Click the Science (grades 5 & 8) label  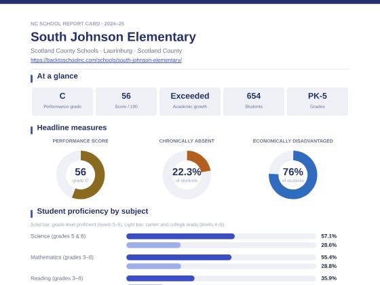(x=58, y=236)
